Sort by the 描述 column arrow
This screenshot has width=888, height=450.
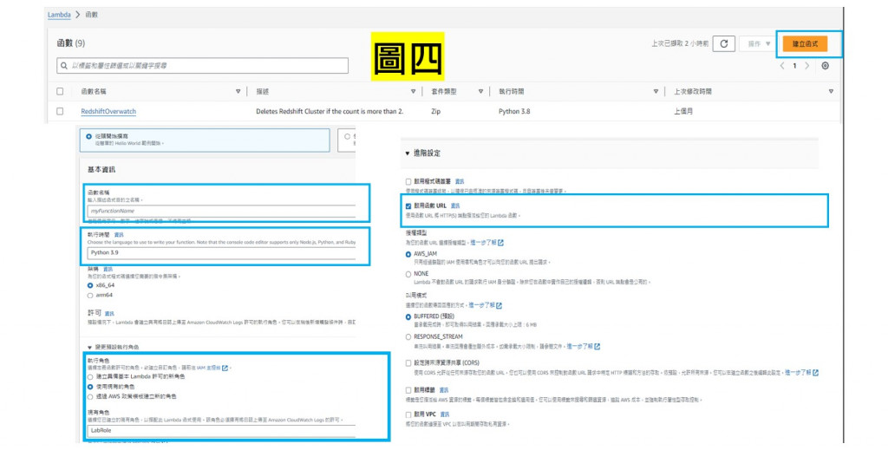coord(413,91)
